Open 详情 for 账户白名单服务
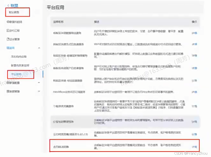Screen dimensions: 211x157 [194, 68]
